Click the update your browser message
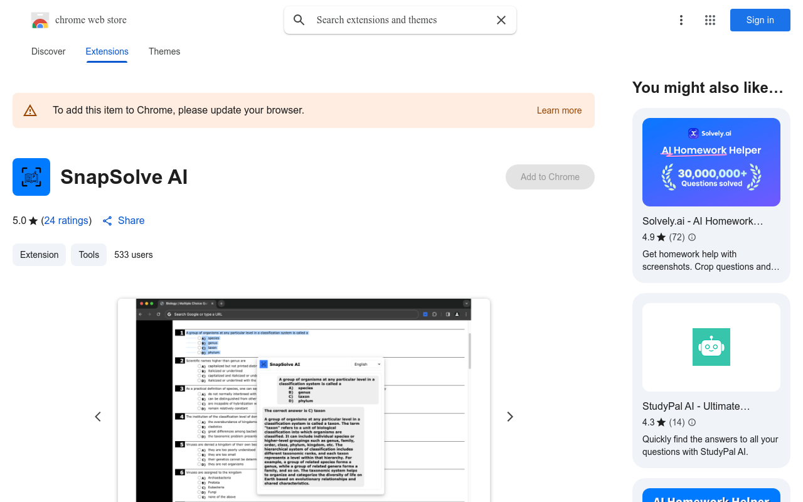The height and width of the screenshot is (502, 803). [x=178, y=110]
